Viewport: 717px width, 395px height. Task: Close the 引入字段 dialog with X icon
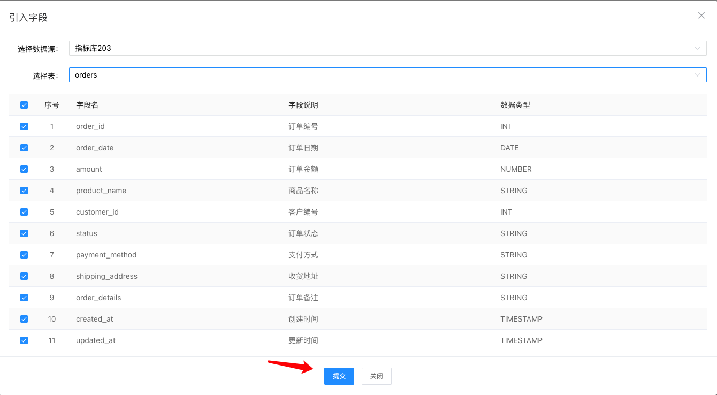(701, 16)
